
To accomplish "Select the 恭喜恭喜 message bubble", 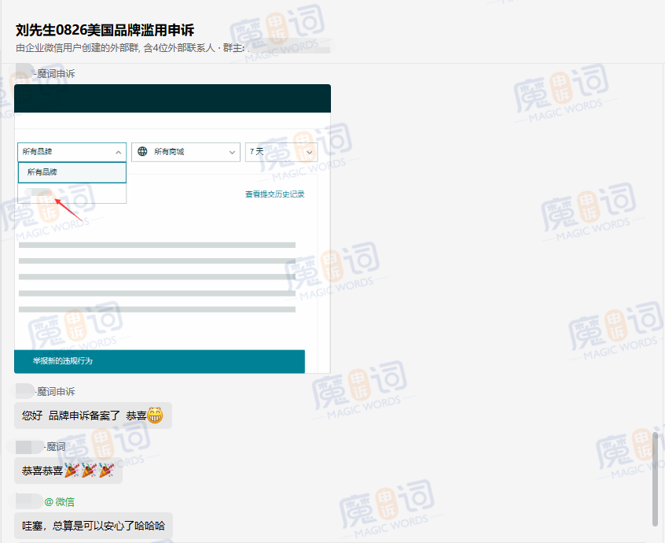I will click(x=68, y=471).
